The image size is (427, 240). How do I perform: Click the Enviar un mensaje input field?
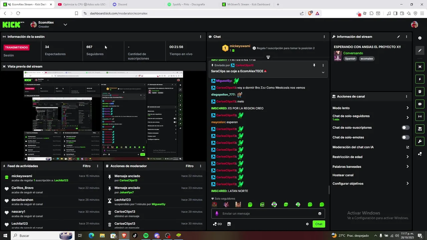268,214
